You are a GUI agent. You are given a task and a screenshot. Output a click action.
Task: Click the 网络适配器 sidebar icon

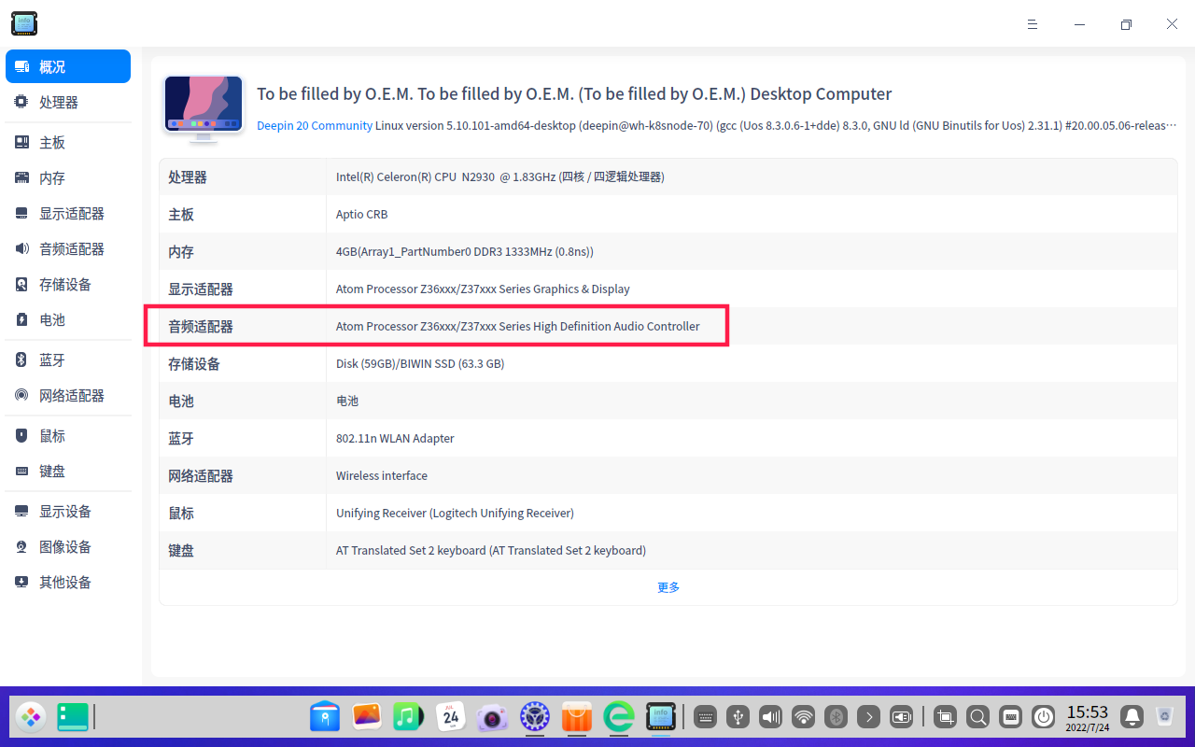click(x=21, y=395)
